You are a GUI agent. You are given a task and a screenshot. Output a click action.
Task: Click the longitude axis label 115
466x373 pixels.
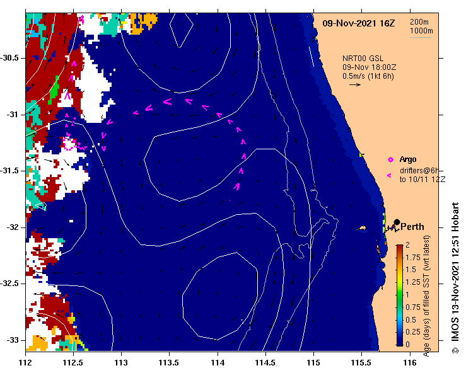pyautogui.click(x=313, y=363)
